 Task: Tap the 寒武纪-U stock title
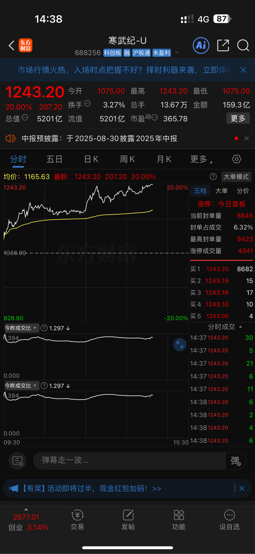[127, 40]
